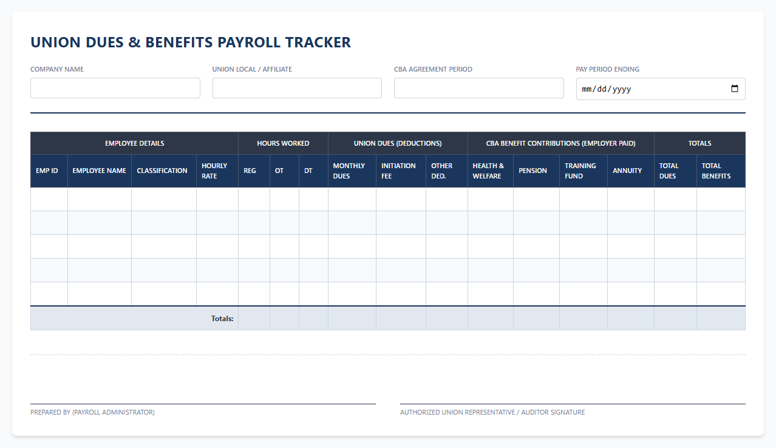Screen dimensions: 776x448
Task: Select the MONTHLY DUES column header
Action: (352, 171)
